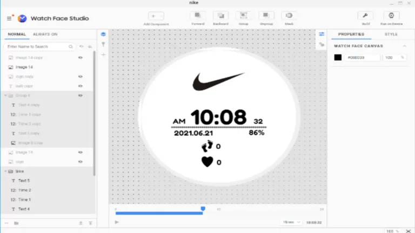Image resolution: width=415 pixels, height=233 pixels.
Task: Select the heart icon on watch face
Action: tap(207, 162)
